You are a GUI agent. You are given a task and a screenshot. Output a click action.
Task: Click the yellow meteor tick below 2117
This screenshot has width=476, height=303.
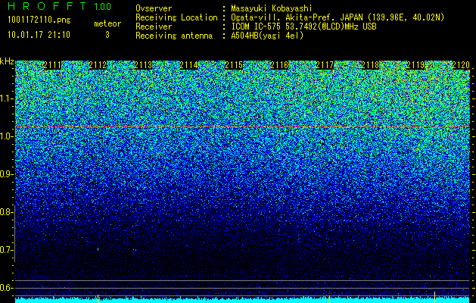[x=330, y=299]
